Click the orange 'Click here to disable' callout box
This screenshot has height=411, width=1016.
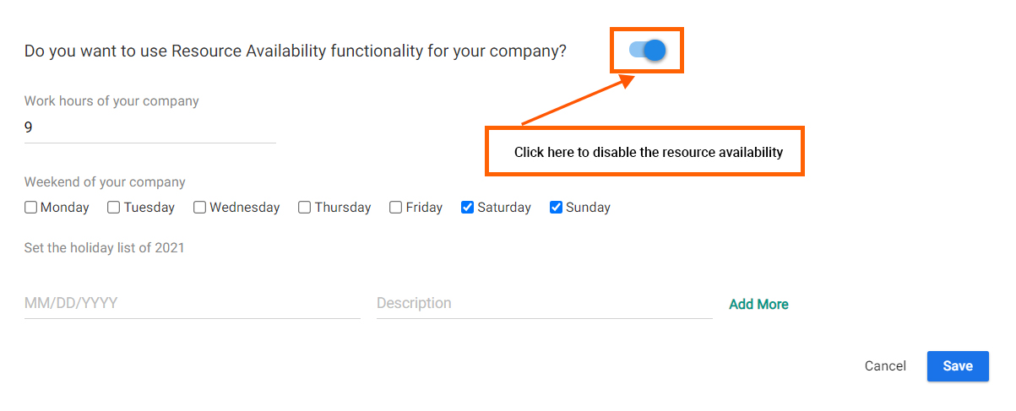pos(644,152)
